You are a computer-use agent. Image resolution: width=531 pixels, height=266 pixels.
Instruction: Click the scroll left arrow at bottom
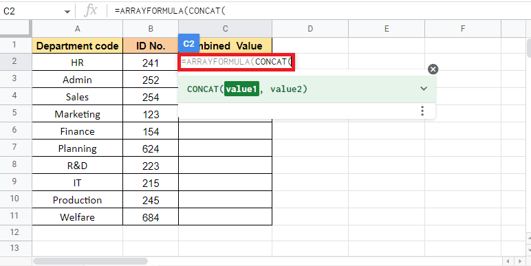[x=508, y=261]
